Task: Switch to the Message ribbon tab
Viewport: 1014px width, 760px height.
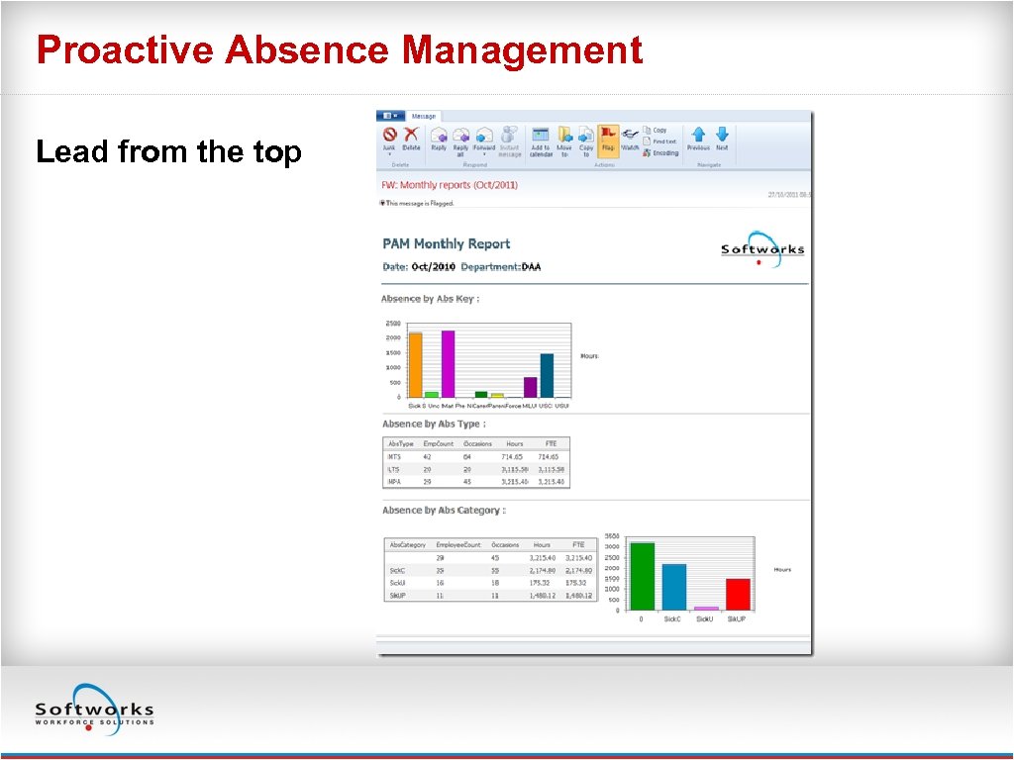Action: coord(422,116)
